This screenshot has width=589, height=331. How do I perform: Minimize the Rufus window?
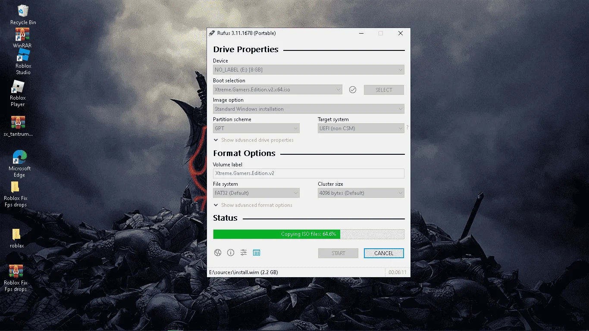pyautogui.click(x=361, y=33)
